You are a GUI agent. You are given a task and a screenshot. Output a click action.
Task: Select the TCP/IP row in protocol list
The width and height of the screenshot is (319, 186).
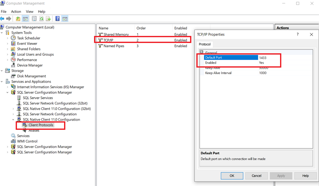click(x=143, y=40)
